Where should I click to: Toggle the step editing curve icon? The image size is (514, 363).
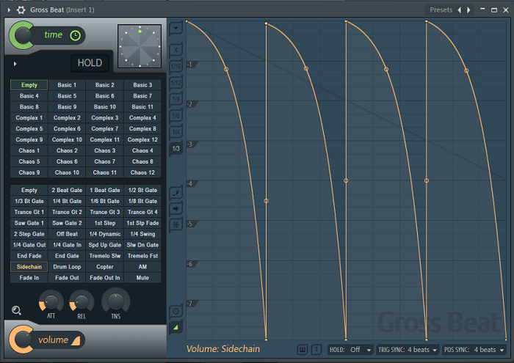(176, 192)
